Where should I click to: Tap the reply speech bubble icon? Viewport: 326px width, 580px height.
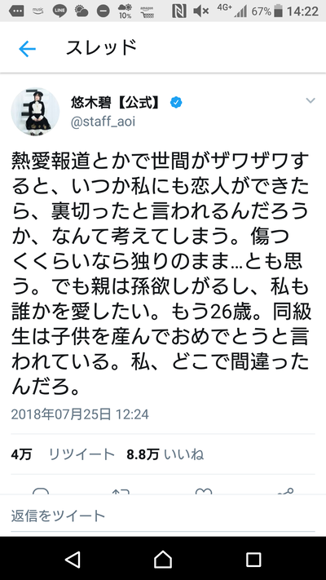41,491
